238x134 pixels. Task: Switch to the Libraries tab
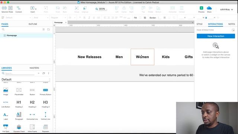pyautogui.click(x=7, y=68)
